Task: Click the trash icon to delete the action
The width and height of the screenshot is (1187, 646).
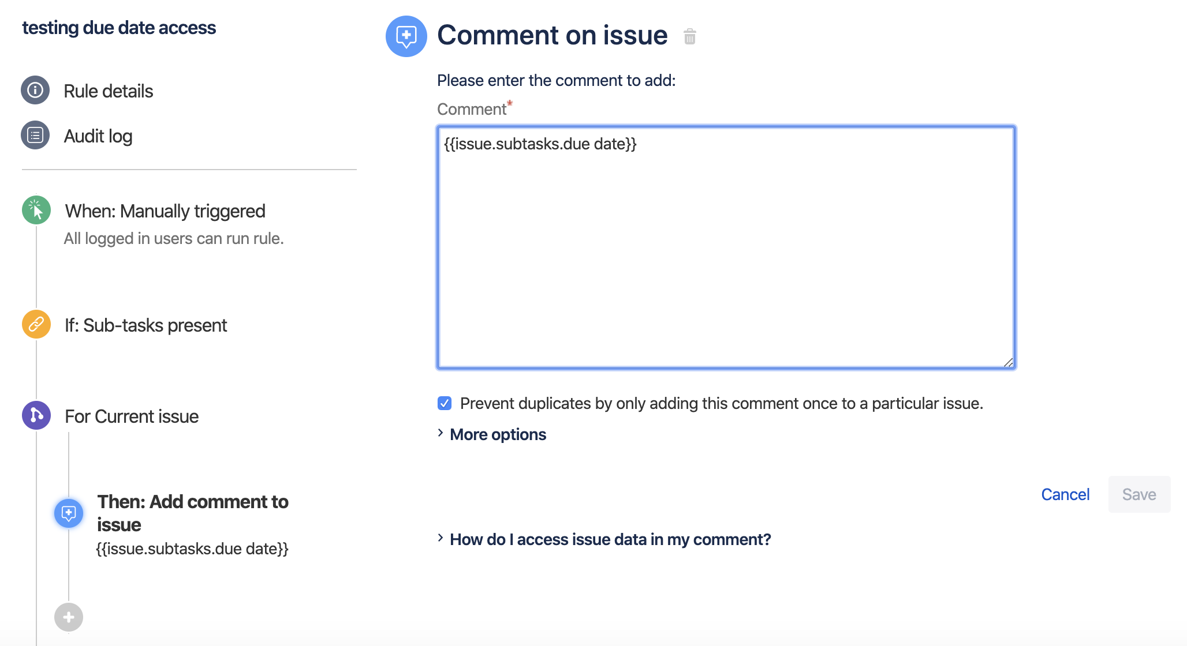Action: [x=689, y=37]
